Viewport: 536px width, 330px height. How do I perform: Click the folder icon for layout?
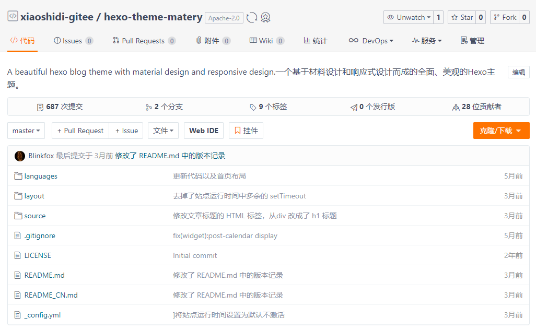[x=18, y=196]
